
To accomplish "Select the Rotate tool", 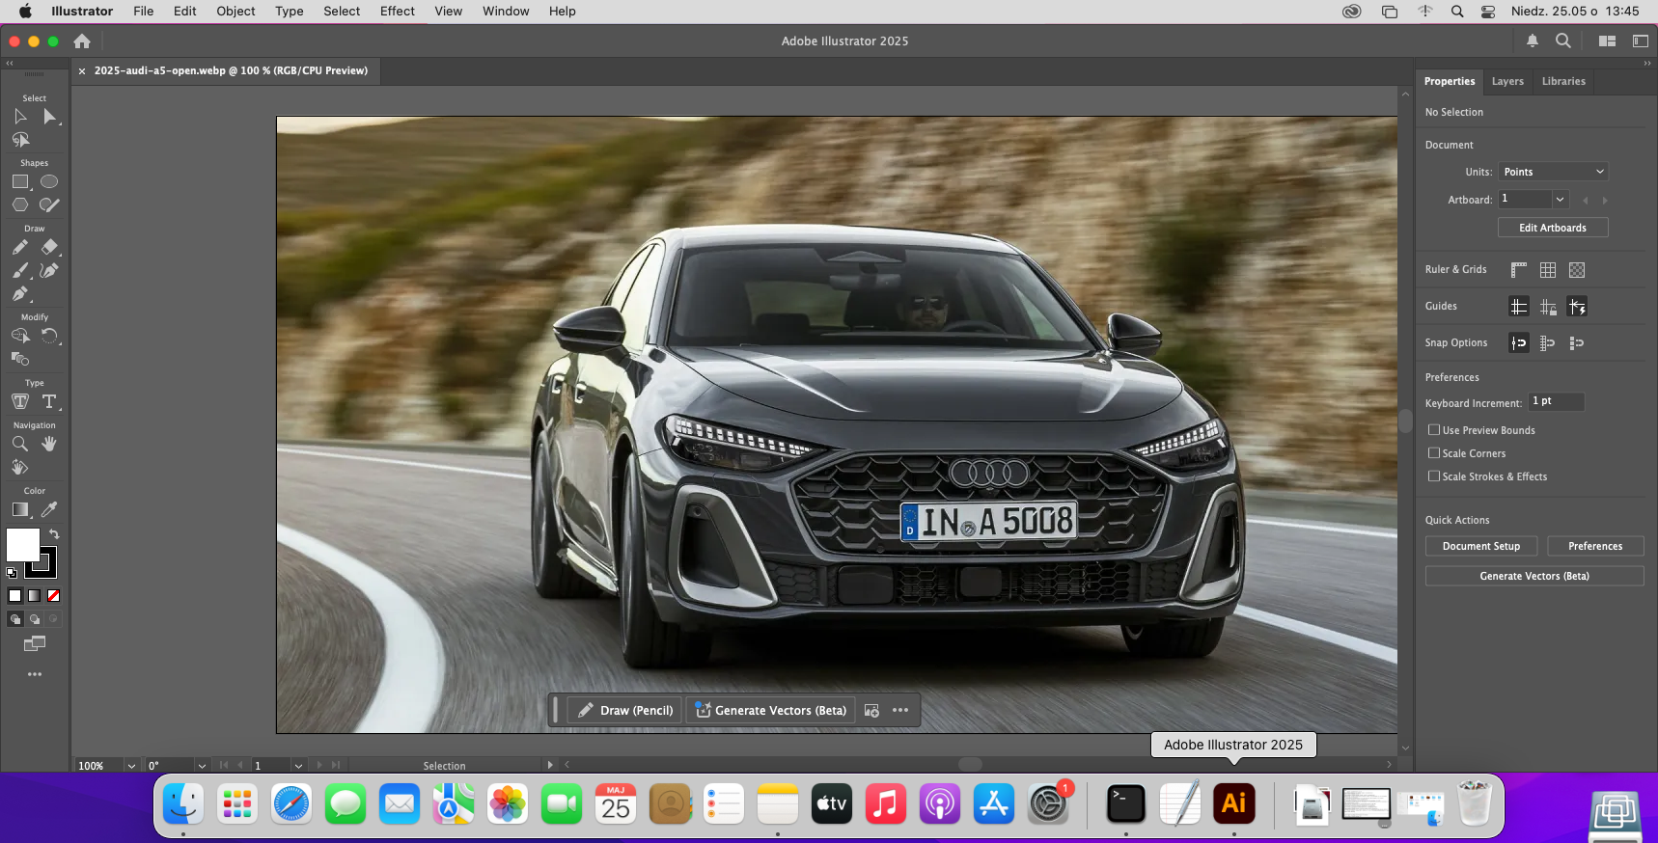I will point(49,336).
